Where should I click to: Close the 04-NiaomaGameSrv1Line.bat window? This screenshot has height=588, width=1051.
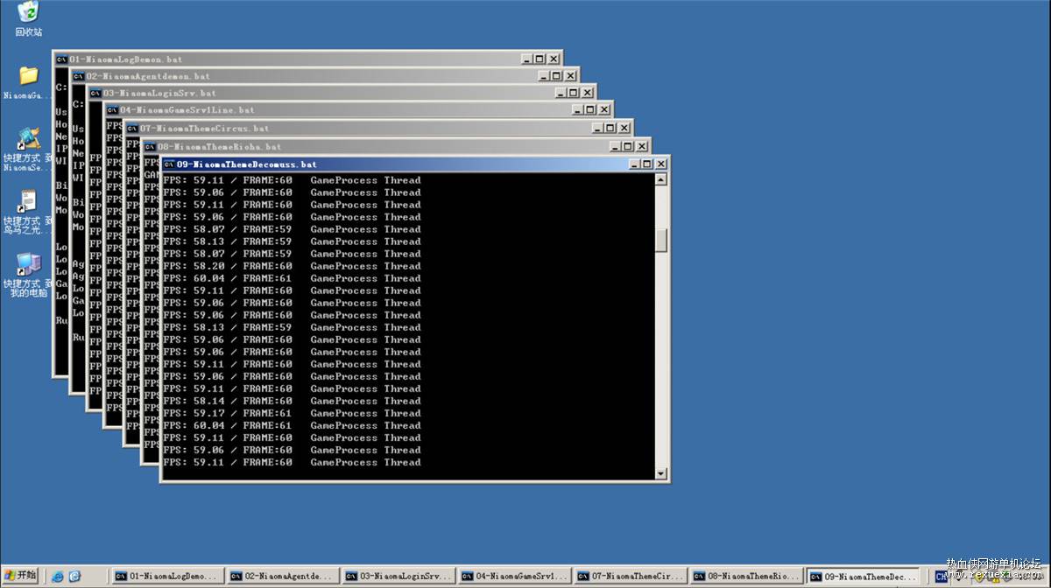[x=603, y=110]
